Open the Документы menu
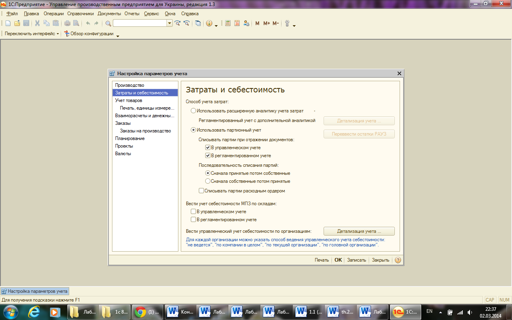 109,14
